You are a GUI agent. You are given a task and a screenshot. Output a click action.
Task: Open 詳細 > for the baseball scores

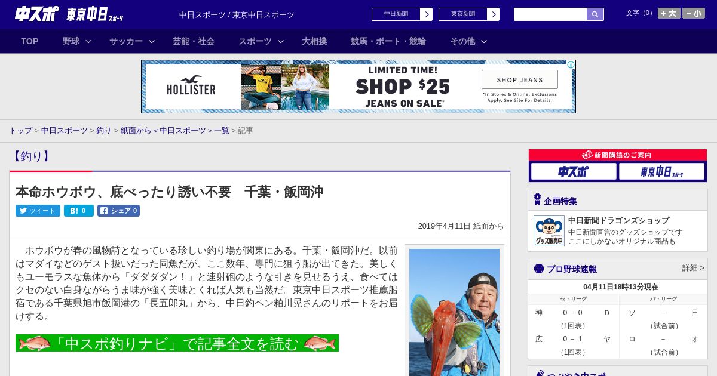[693, 268]
